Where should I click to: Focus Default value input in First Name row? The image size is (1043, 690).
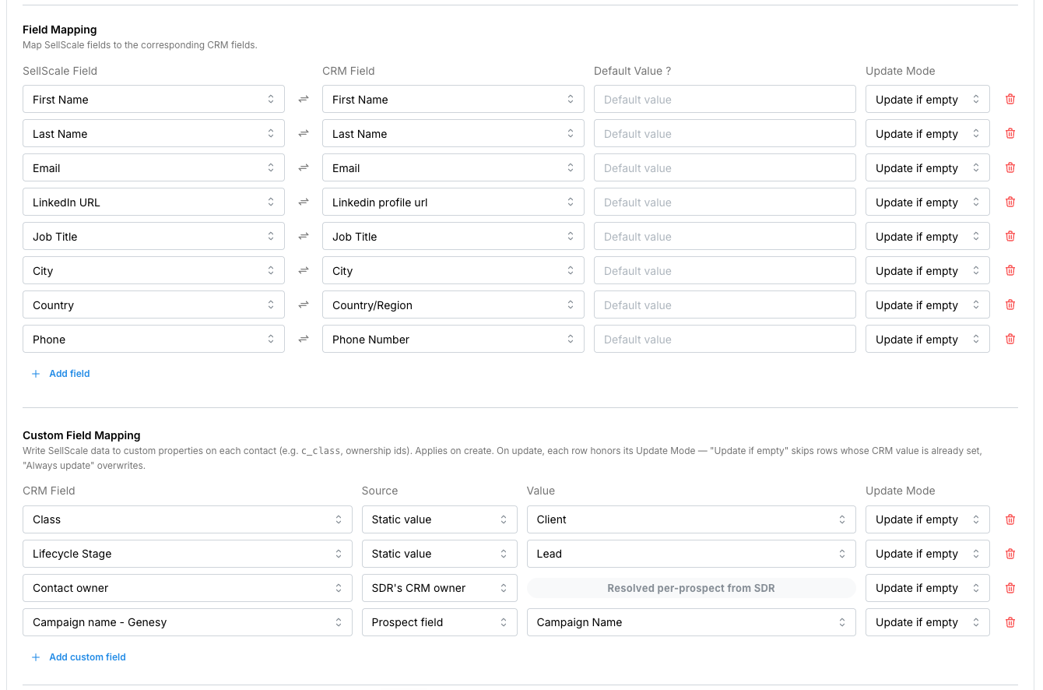click(x=725, y=99)
